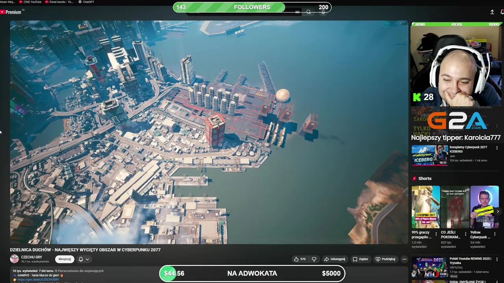
Task: Open the gvo.deals/CZECHUGRY link
Action: pyautogui.click(x=38, y=279)
